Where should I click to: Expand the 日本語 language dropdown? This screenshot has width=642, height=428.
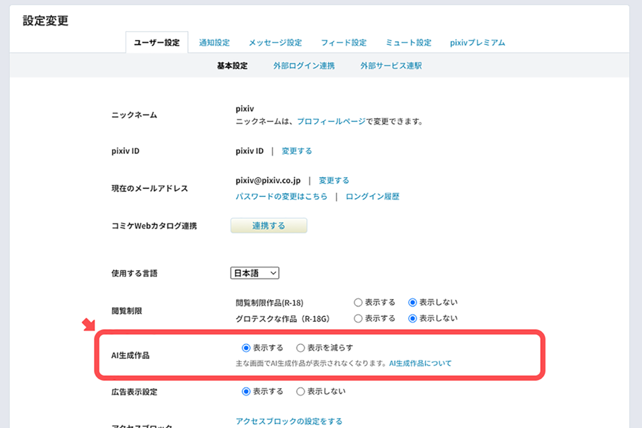255,273
